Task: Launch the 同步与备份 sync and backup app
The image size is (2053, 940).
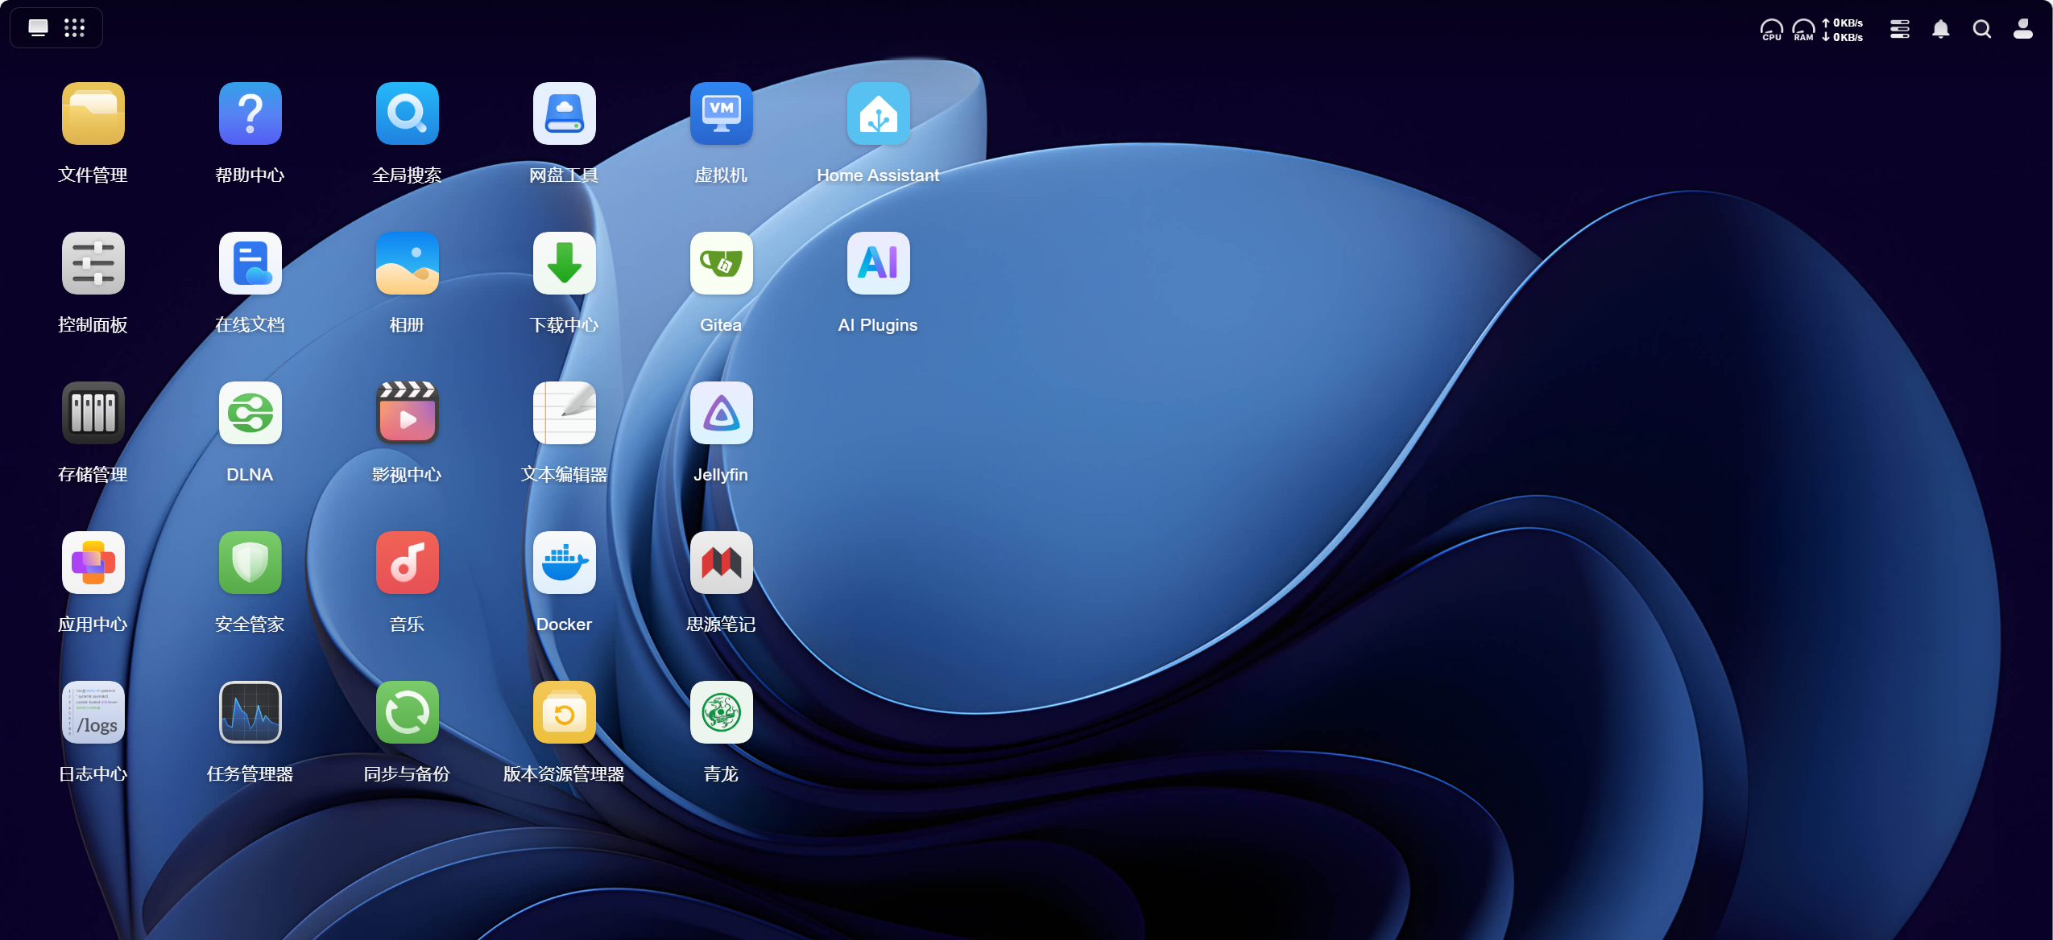Action: click(x=407, y=712)
